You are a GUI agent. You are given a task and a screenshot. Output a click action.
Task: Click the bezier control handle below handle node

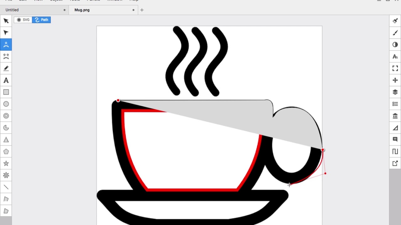click(x=325, y=173)
